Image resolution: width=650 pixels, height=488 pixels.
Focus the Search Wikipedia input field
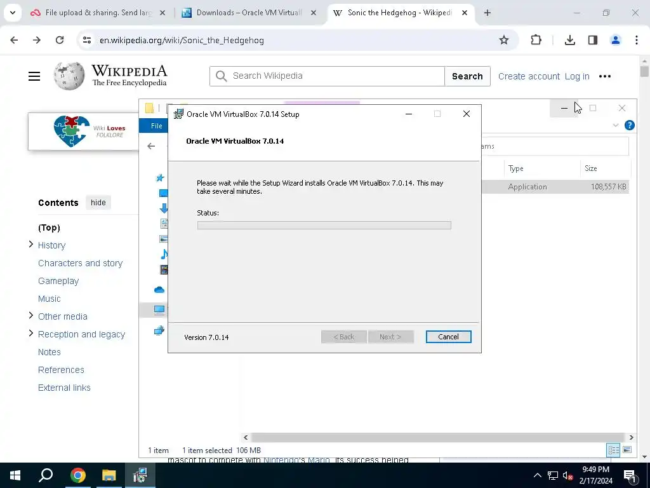327,76
